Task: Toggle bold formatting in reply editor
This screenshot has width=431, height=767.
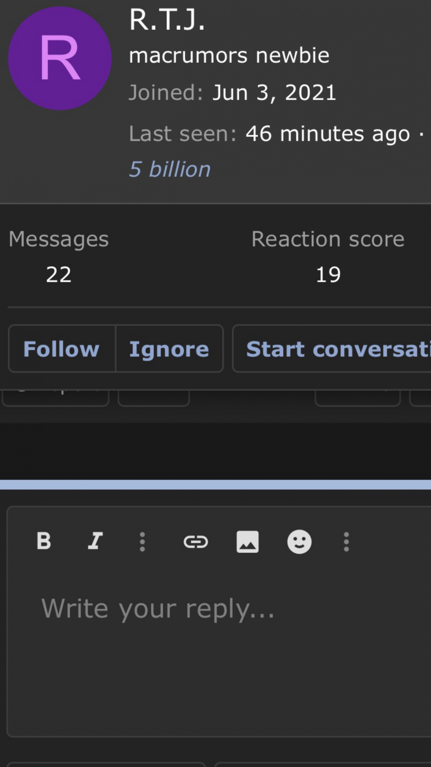Action: coord(44,541)
